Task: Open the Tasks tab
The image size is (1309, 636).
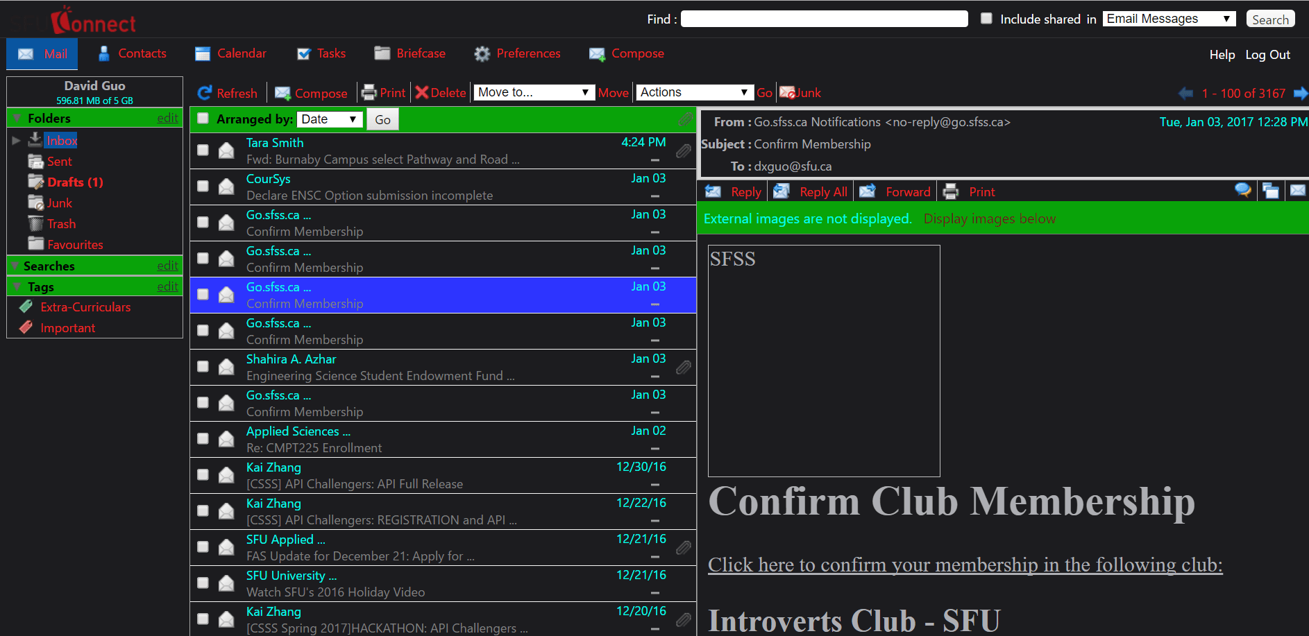Action: coord(321,53)
